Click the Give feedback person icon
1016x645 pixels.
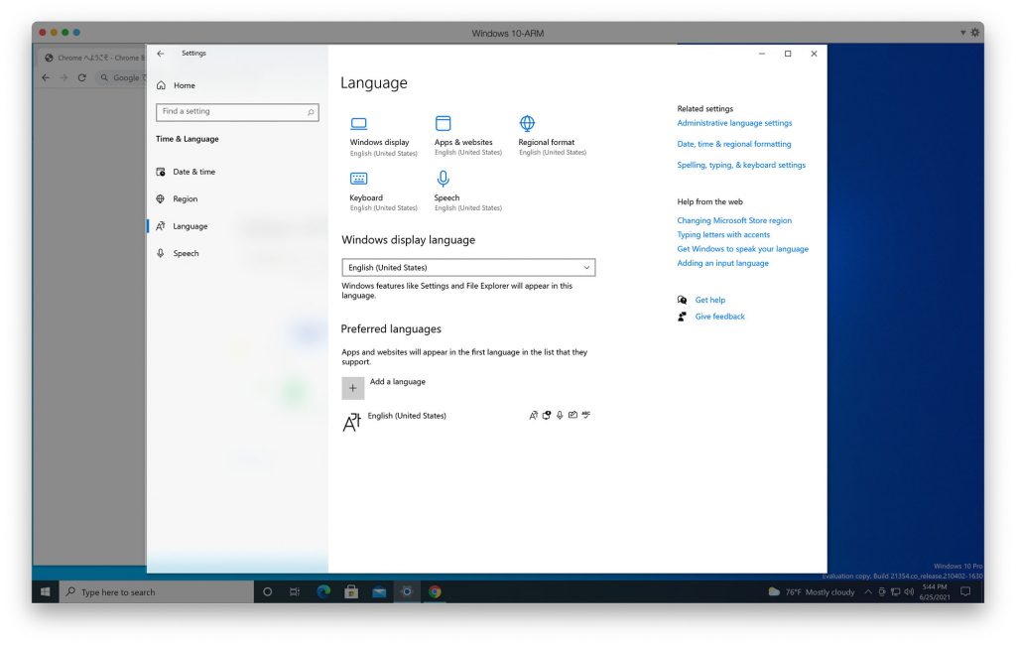[682, 317]
